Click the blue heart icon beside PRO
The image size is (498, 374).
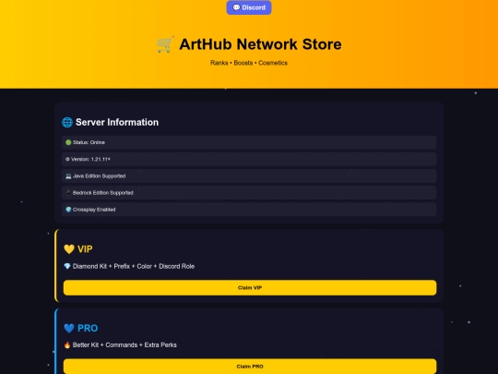69,328
